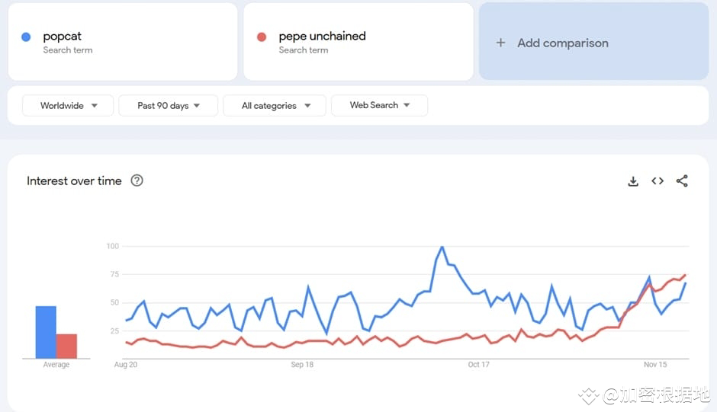
Task: Click the red pepe unchained average bar
Action: point(66,346)
